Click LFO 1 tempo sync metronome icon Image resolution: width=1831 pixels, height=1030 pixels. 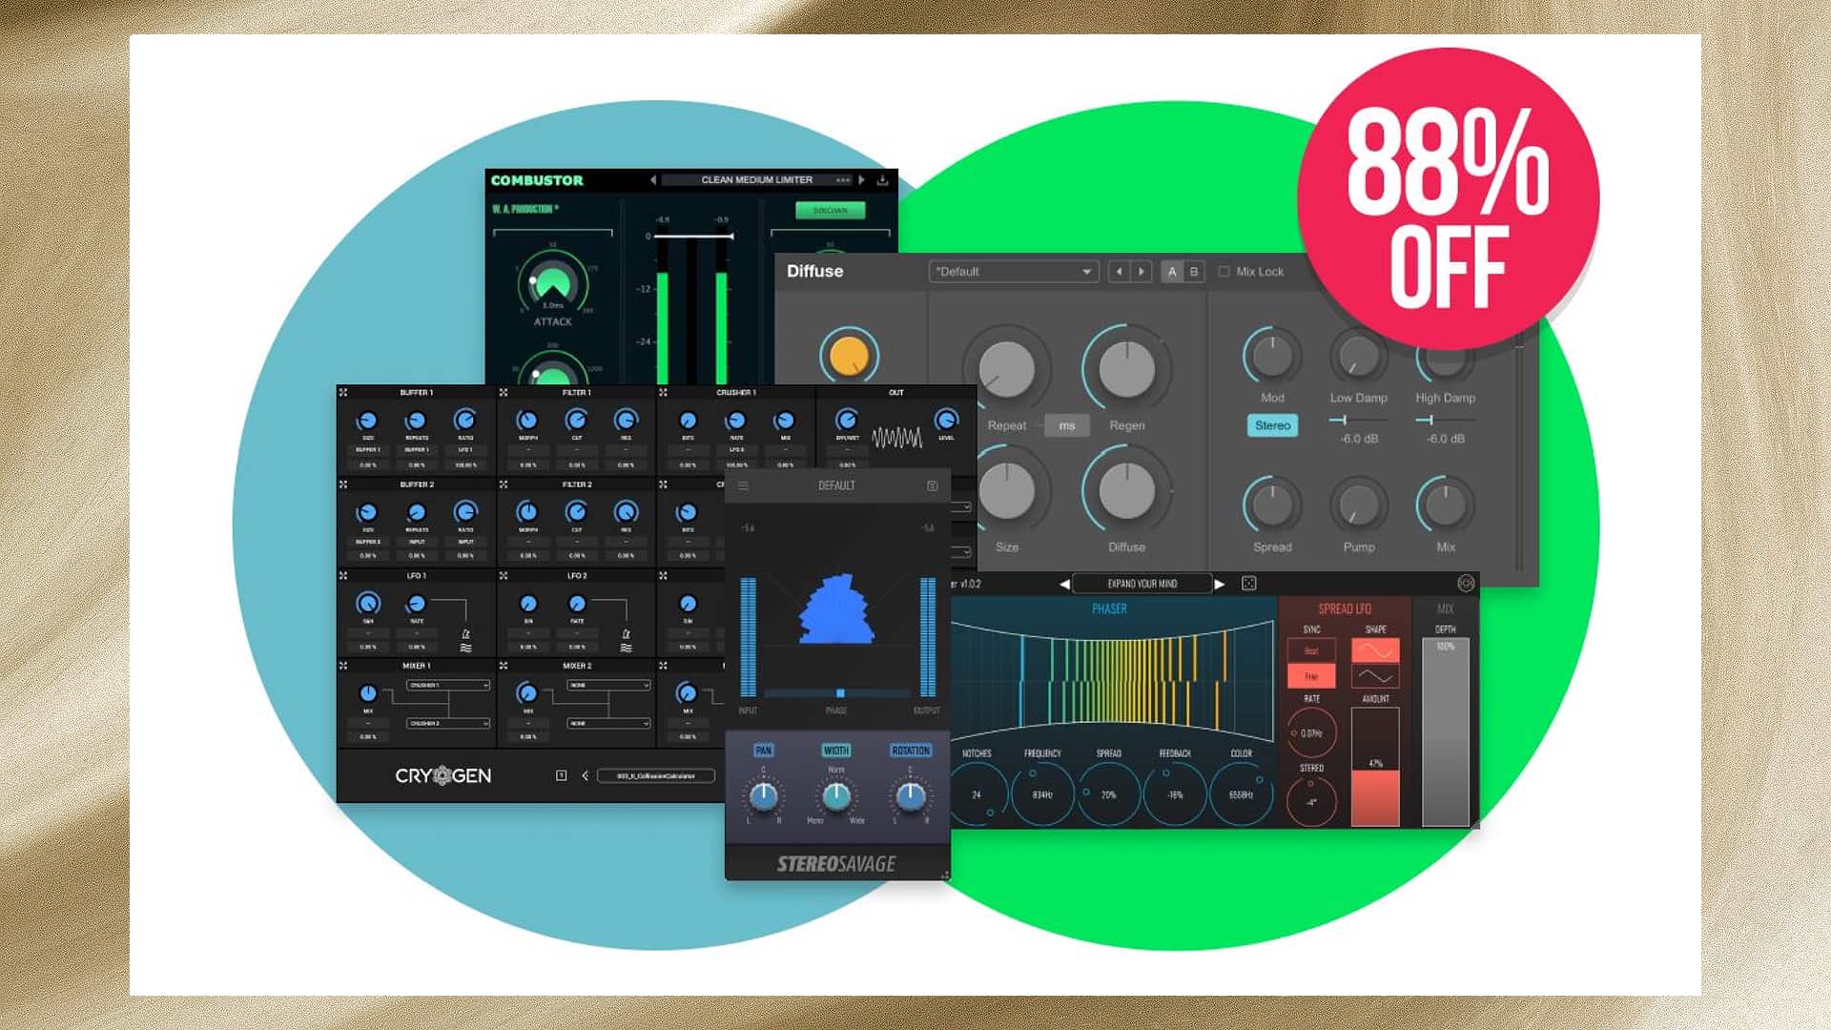click(x=465, y=634)
